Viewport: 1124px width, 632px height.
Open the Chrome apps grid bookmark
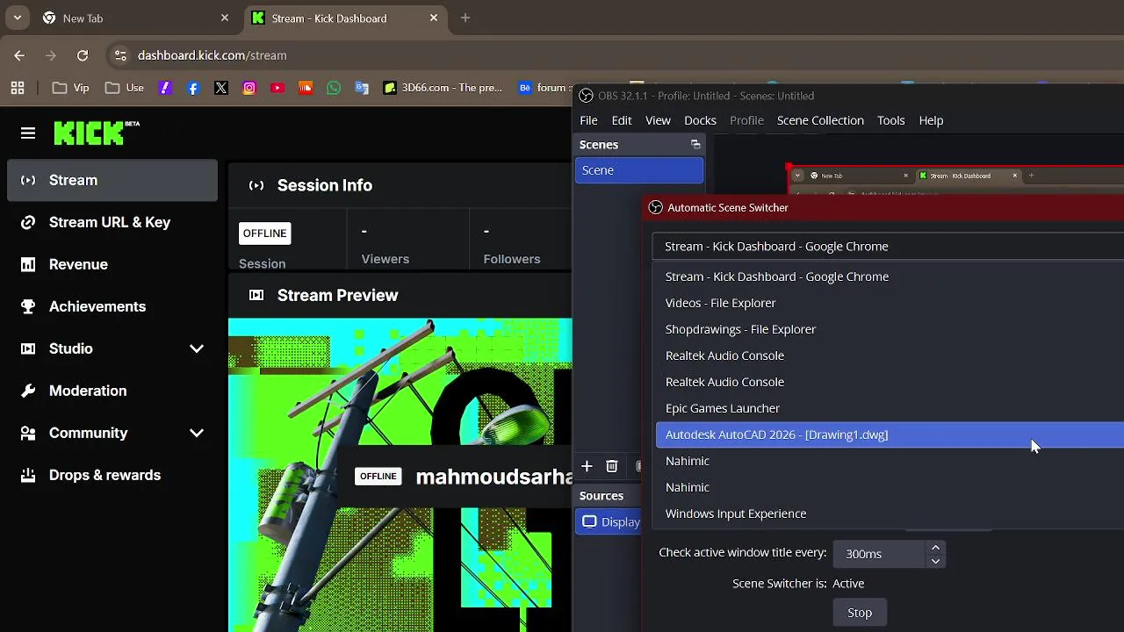click(18, 88)
